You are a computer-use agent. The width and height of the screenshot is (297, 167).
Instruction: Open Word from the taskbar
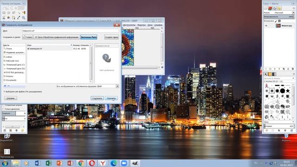38,163
